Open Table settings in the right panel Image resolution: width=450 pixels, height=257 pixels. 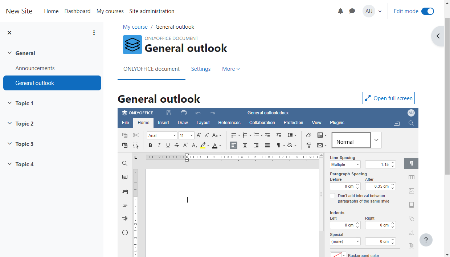click(x=411, y=177)
